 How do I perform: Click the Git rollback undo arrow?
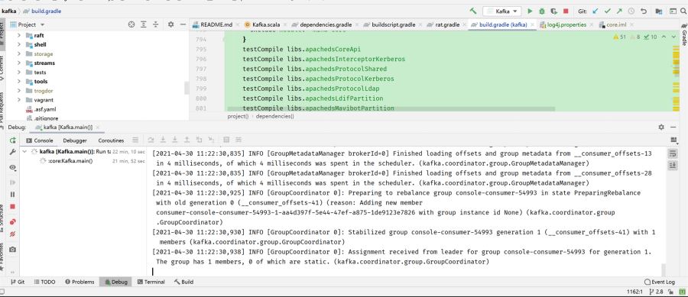pyautogui.click(x=644, y=11)
